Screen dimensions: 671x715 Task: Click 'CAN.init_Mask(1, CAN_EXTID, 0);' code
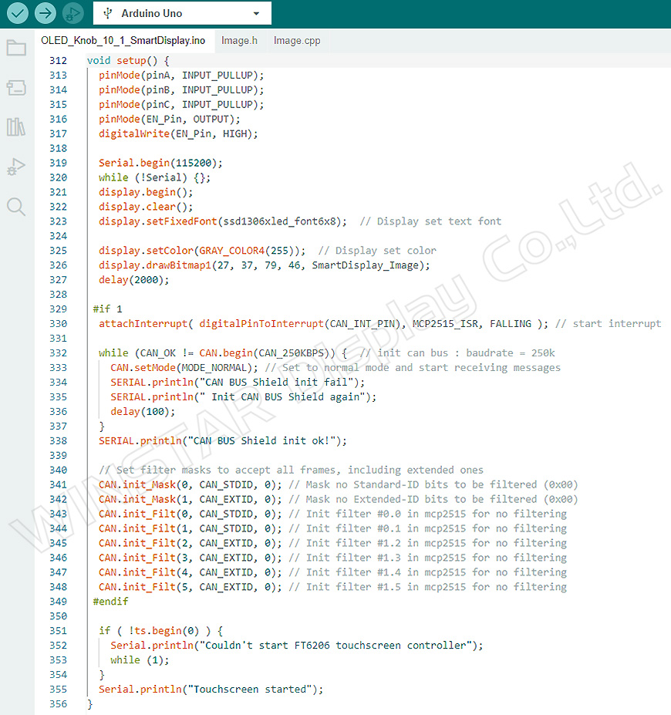pos(190,499)
